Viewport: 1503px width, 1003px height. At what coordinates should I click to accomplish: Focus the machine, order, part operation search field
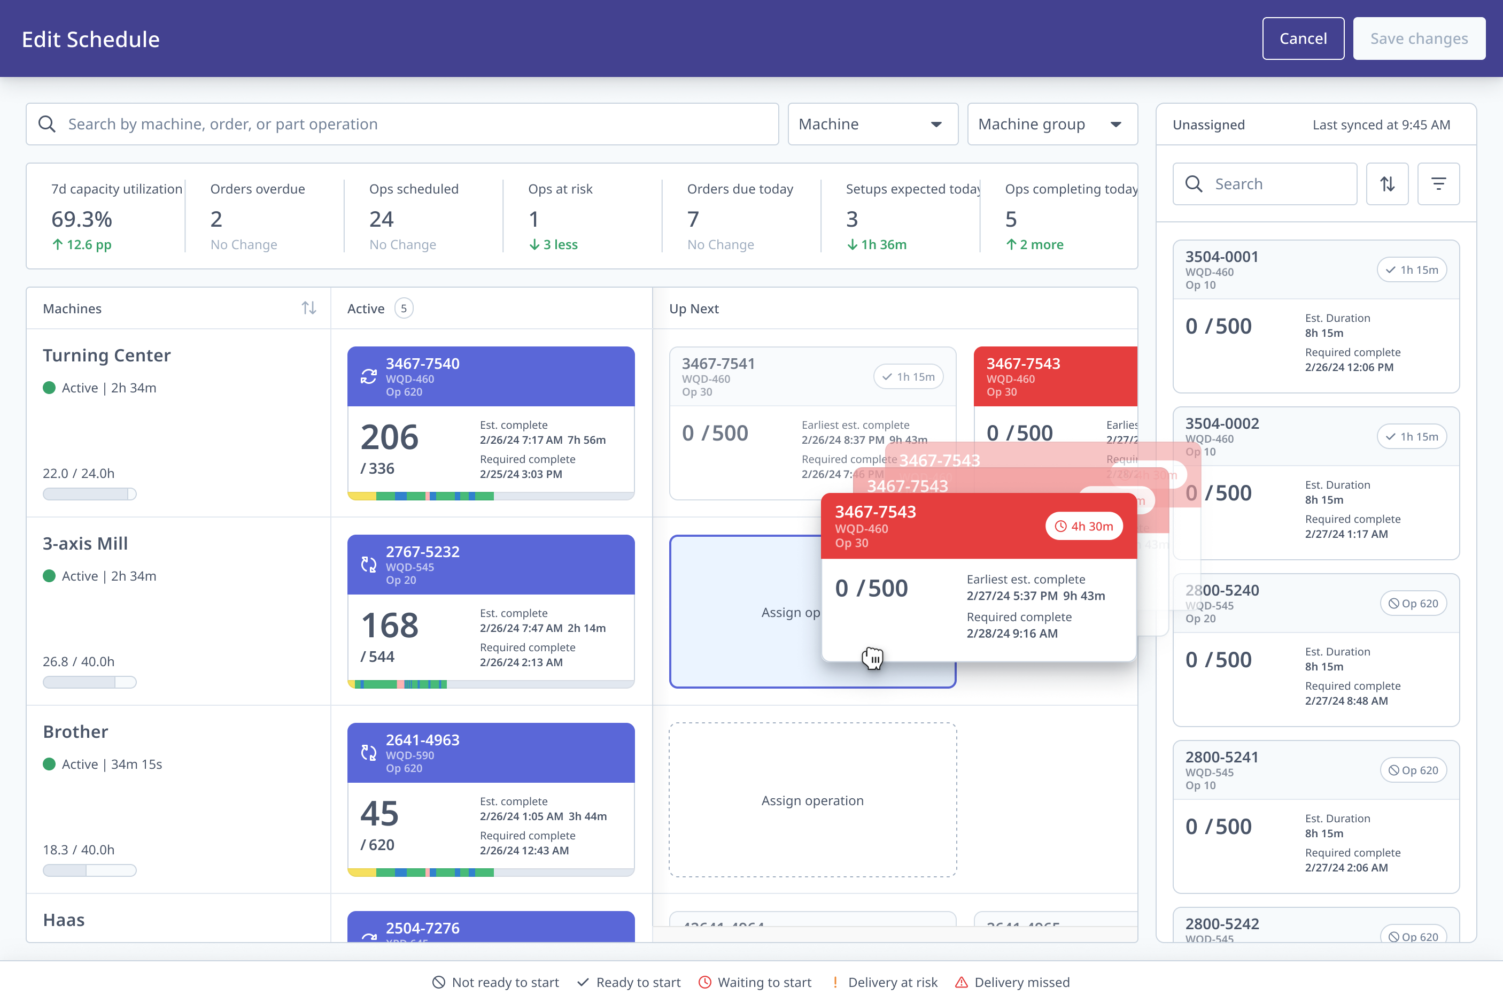[402, 124]
